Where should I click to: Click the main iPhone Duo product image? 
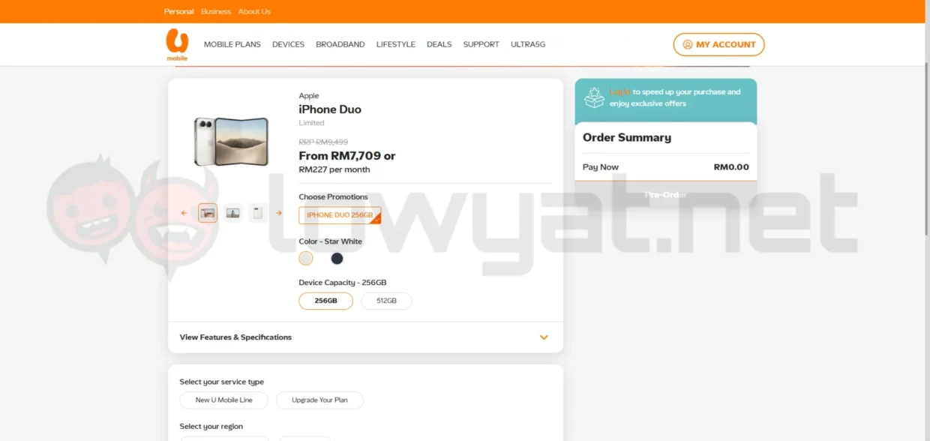[231, 141]
